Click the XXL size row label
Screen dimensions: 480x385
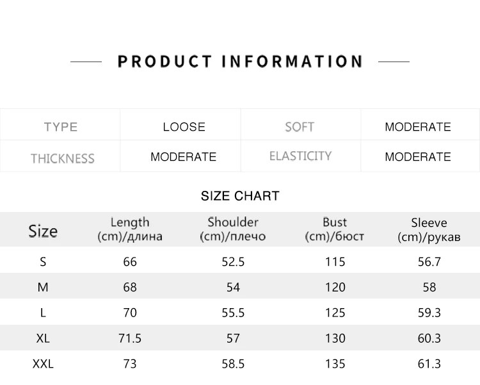[43, 364]
